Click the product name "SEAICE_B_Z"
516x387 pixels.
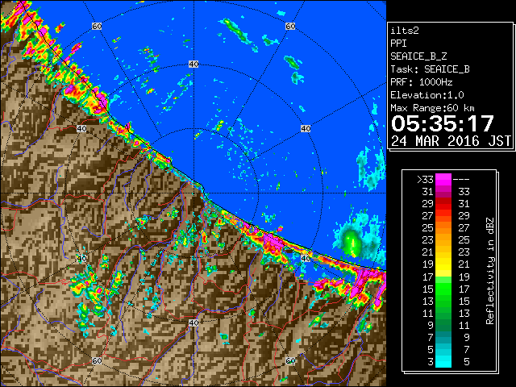[418, 56]
